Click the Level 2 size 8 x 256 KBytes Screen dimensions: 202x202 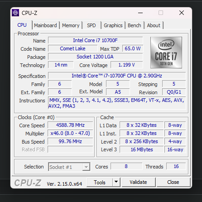[141, 141]
